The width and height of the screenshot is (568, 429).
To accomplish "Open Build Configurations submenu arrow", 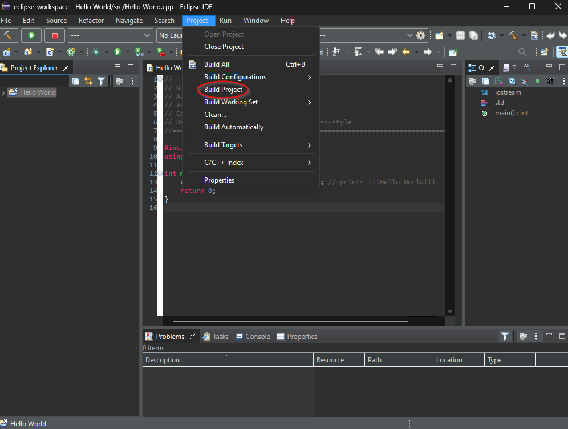I will pos(309,77).
